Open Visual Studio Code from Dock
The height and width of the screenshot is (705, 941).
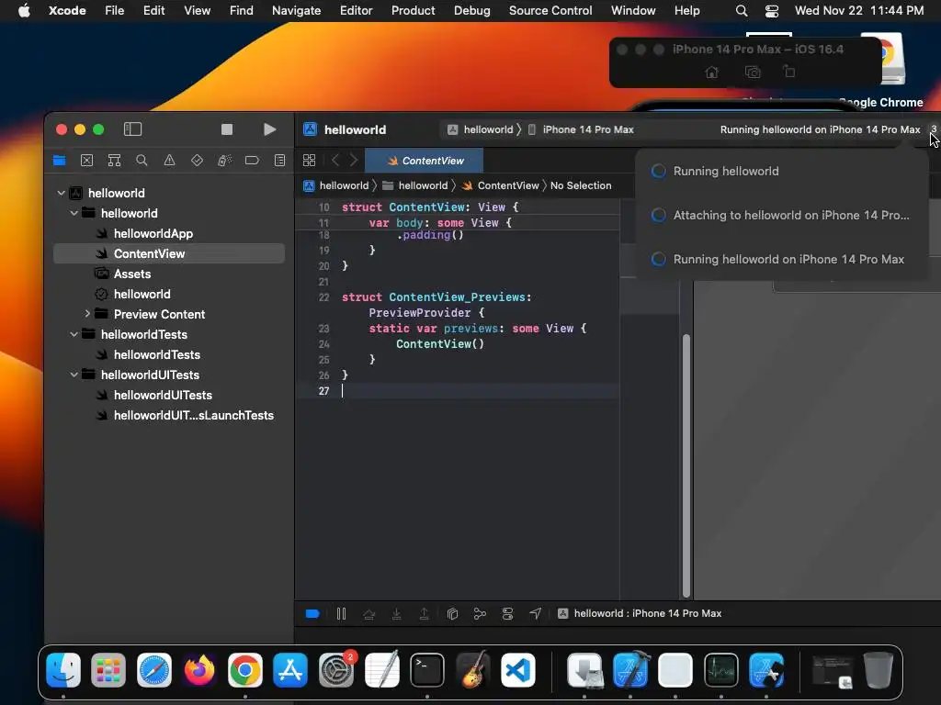click(x=518, y=670)
